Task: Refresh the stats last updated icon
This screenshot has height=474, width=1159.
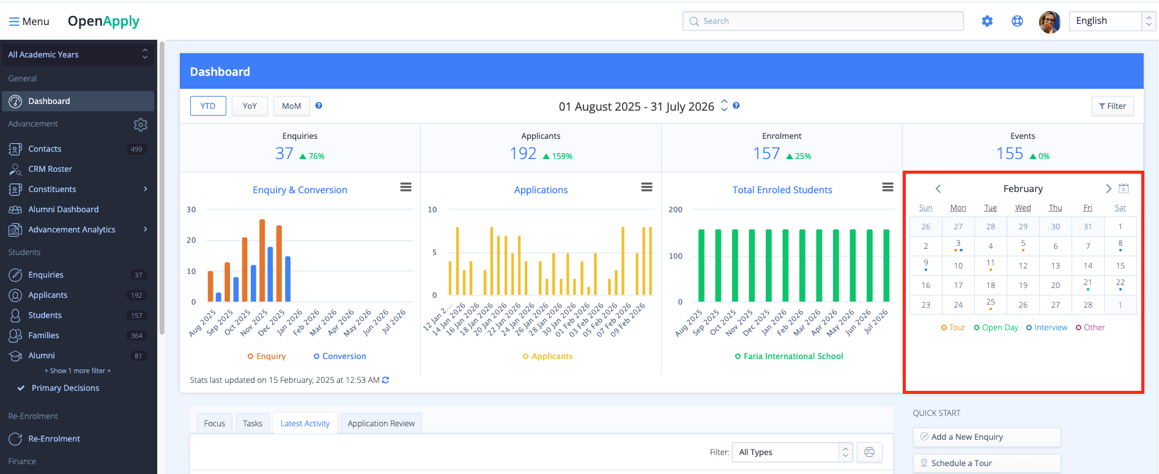Action: coord(385,380)
